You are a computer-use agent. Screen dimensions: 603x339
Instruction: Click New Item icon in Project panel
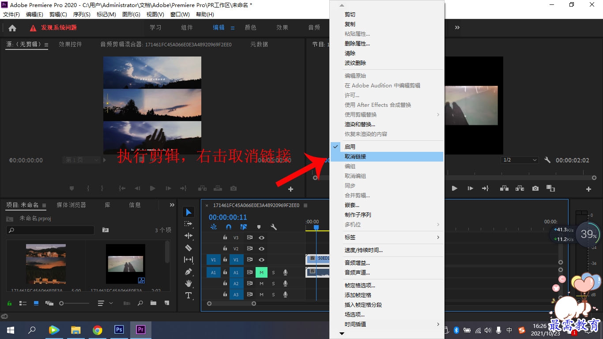tap(166, 303)
